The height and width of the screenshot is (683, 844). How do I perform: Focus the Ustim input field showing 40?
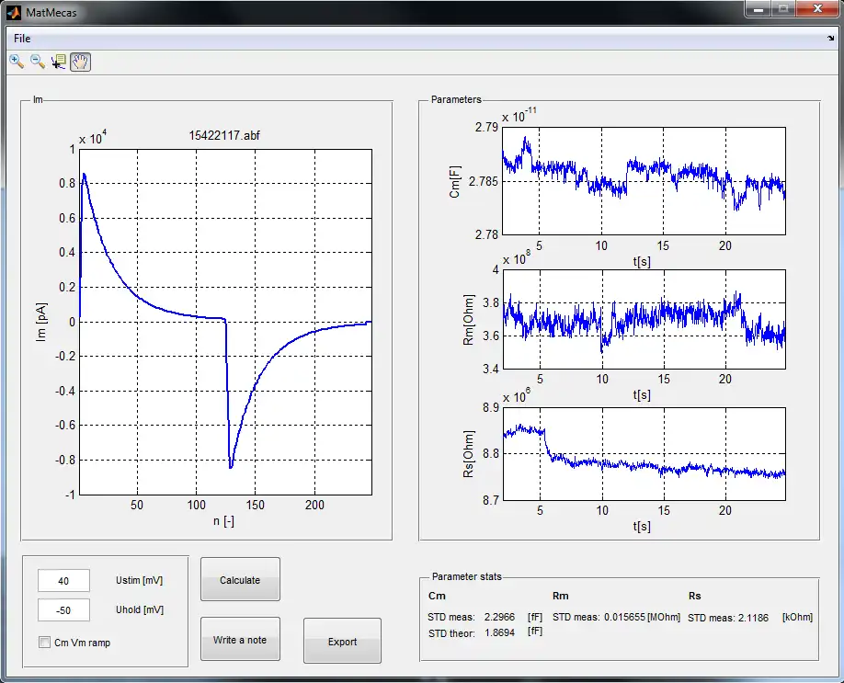pyautogui.click(x=63, y=581)
